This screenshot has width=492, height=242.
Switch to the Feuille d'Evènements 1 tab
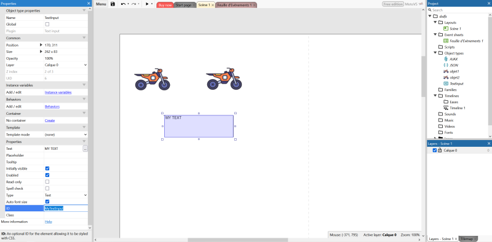pyautogui.click(x=236, y=5)
